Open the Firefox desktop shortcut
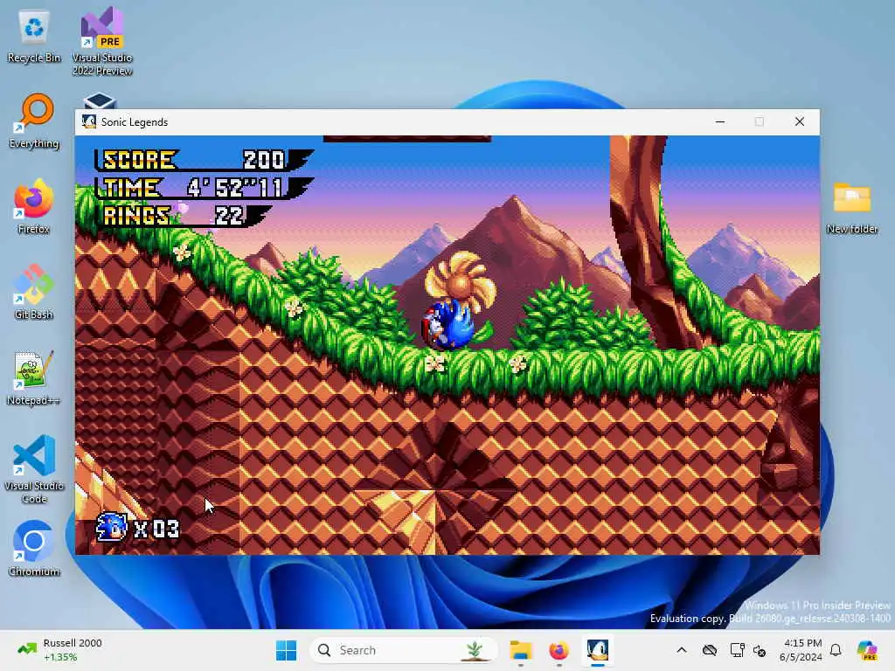This screenshot has width=895, height=671. (34, 206)
